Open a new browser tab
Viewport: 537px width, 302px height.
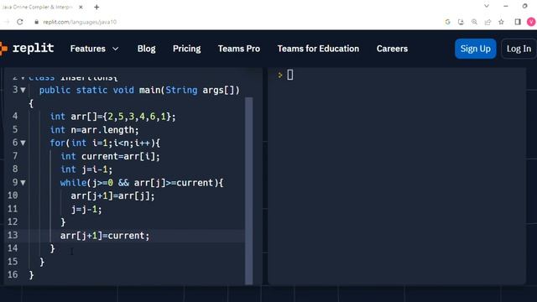[x=96, y=7]
